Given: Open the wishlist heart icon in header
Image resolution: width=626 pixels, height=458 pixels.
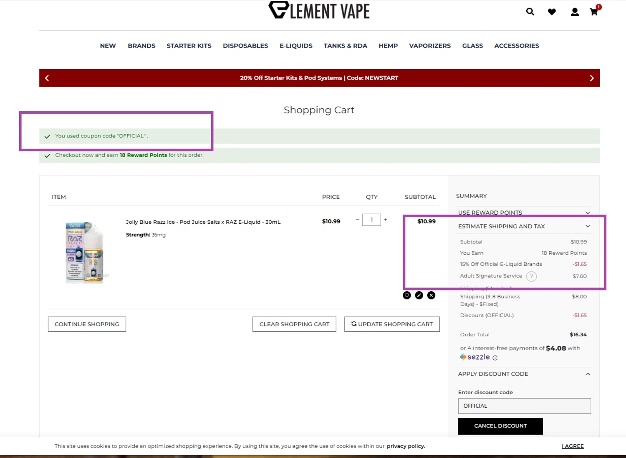Looking at the screenshot, I should (552, 12).
